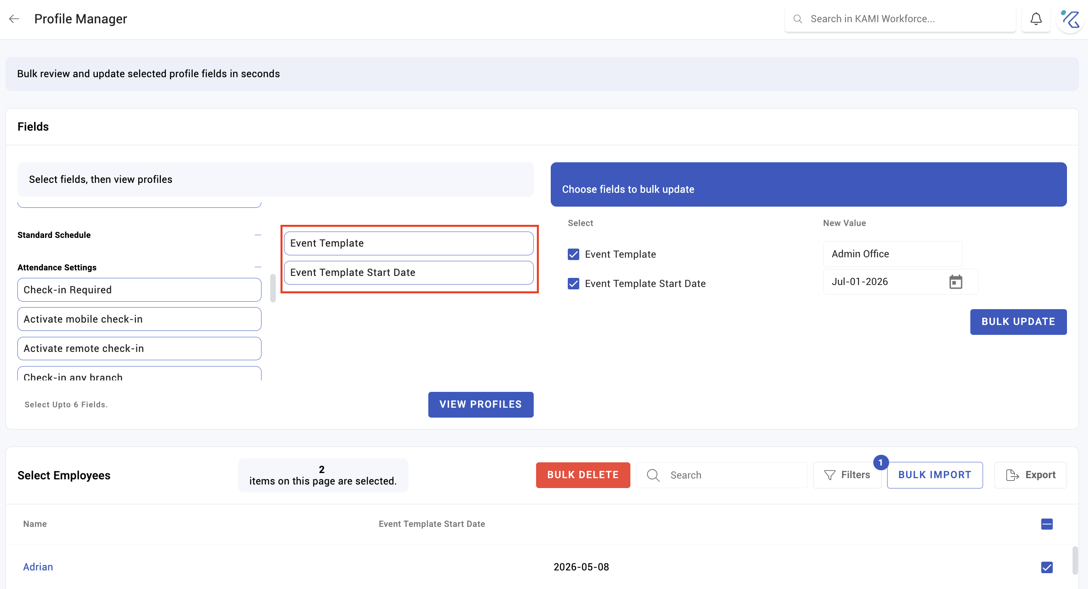Click the employee table scrollbar
The image size is (1088, 589).
pyautogui.click(x=1075, y=560)
